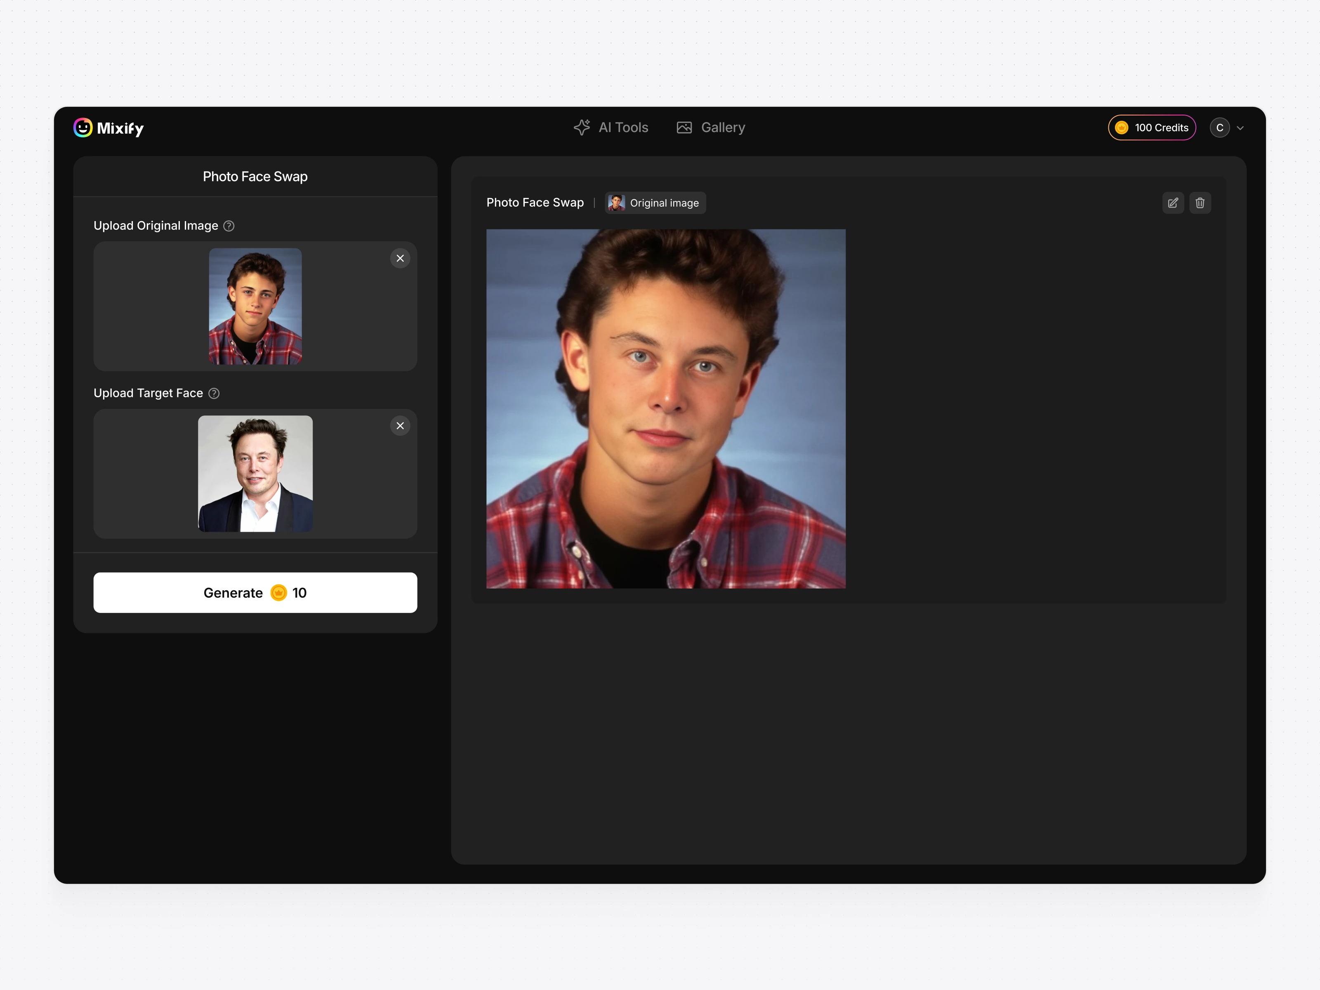The image size is (1320, 990).
Task: Click the original image upload thumbnail
Action: pyautogui.click(x=255, y=306)
